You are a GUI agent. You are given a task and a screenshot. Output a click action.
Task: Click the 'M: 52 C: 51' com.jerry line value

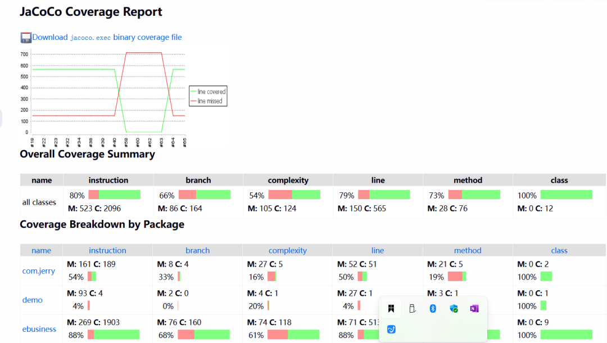pos(357,264)
